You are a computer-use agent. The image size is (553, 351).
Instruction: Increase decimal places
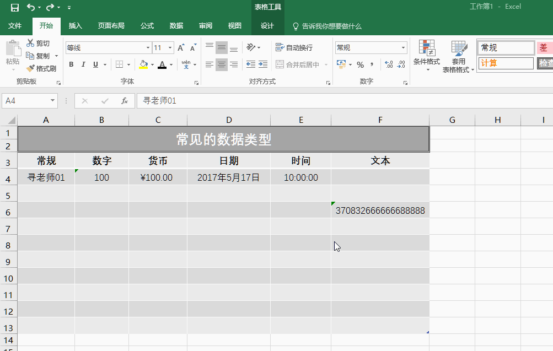pos(389,64)
